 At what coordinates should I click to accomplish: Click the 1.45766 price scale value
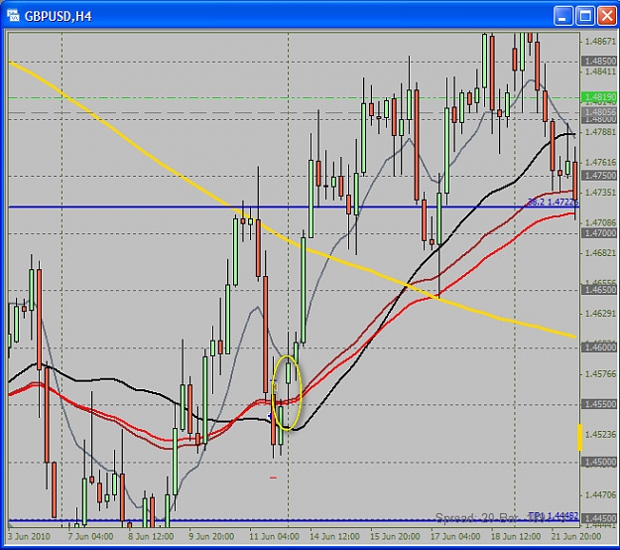point(600,374)
